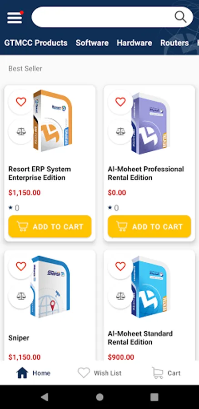Tap the magnifier search icon
199x409 pixels.
[180, 17]
